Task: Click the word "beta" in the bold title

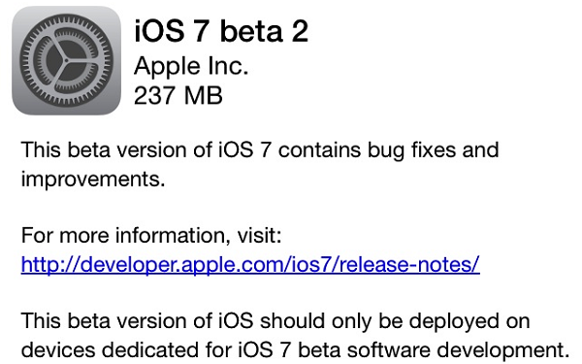Action: (x=251, y=31)
